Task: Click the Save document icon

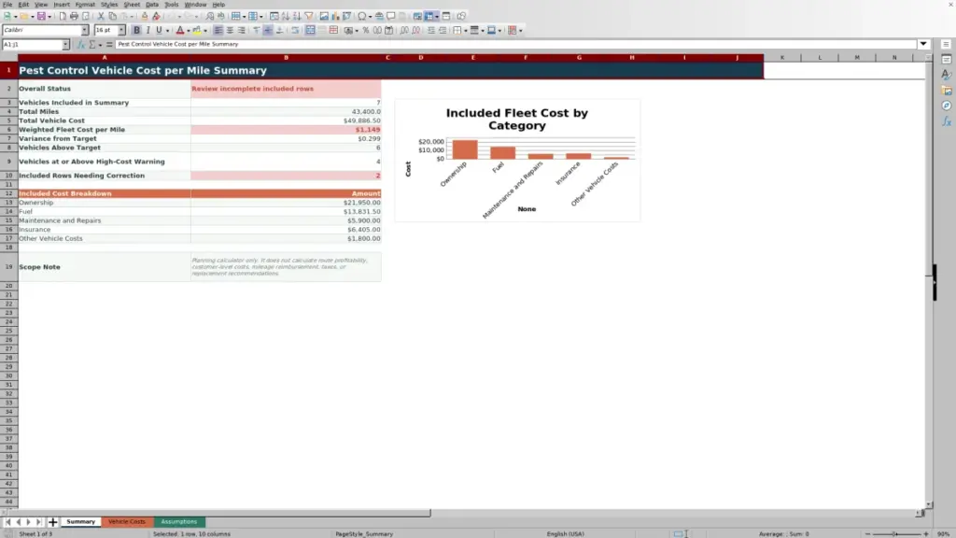Action: tap(41, 17)
